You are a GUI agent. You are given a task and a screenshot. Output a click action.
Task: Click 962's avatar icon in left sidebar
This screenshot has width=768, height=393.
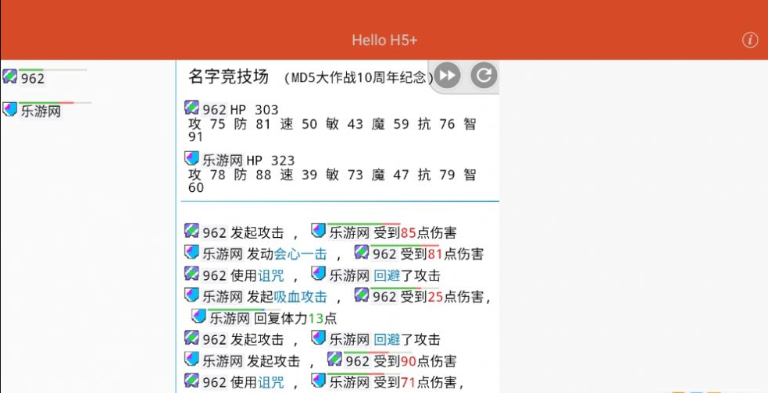click(10, 76)
